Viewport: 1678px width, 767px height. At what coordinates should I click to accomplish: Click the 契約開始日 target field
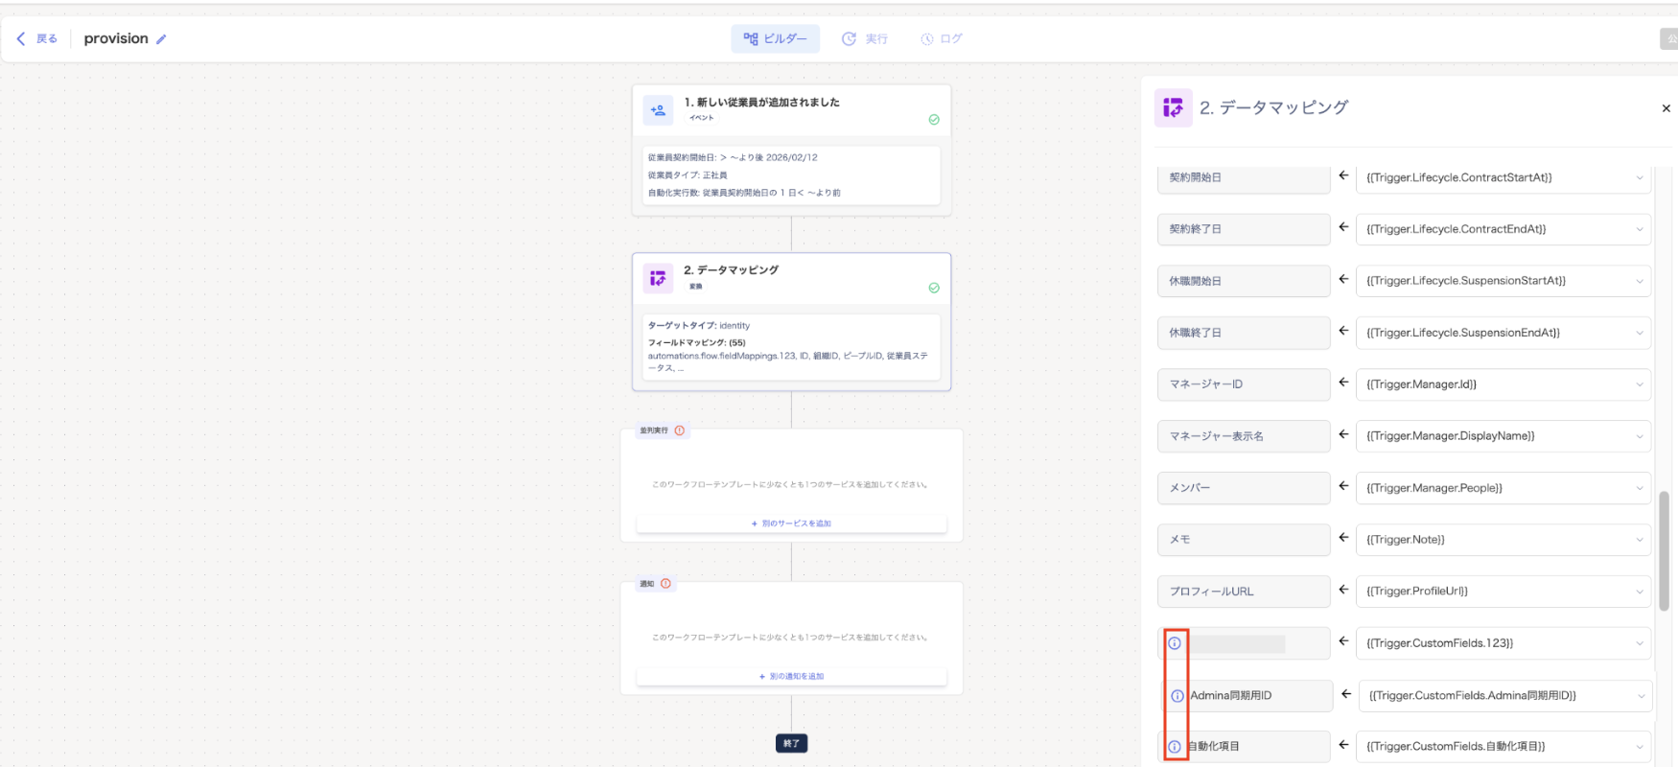pyautogui.click(x=1244, y=177)
